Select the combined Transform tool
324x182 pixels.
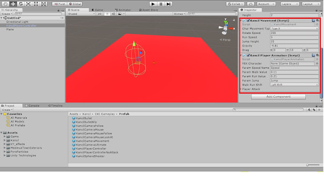44,4
